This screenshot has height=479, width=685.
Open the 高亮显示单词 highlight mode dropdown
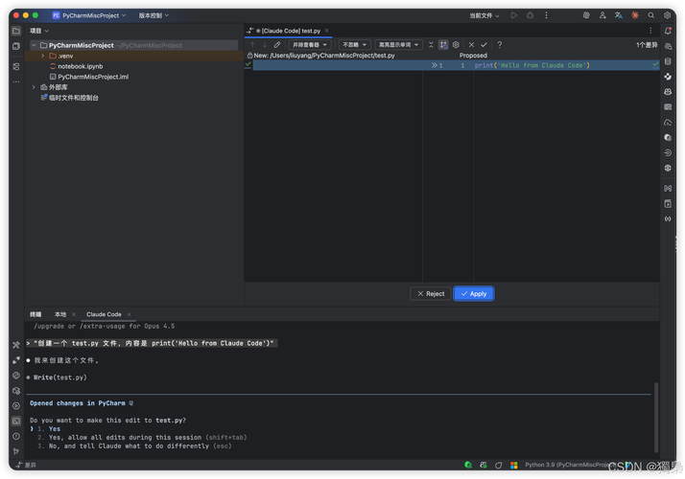[398, 44]
